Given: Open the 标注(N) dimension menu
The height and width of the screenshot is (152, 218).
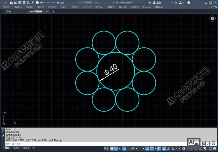Looking at the screenshot, I should pos(87,7).
